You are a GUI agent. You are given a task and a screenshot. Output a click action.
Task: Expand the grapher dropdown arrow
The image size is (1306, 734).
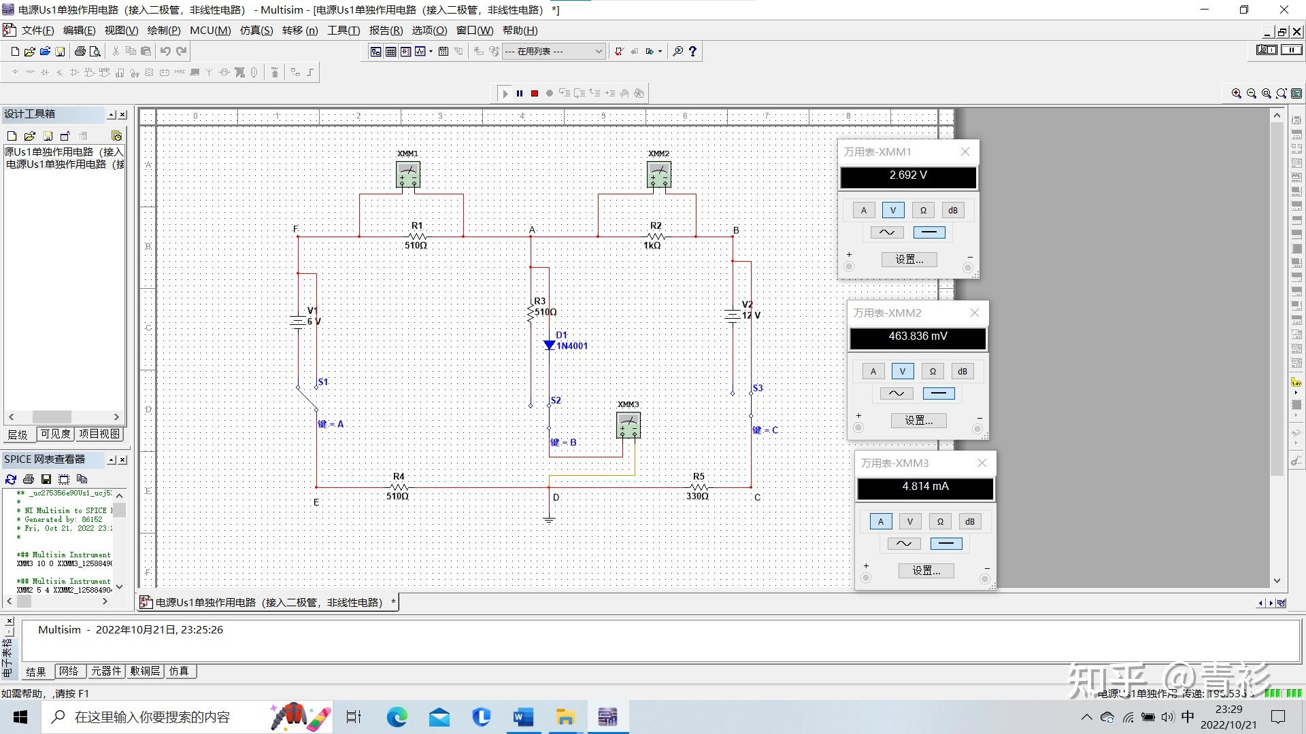point(431,52)
